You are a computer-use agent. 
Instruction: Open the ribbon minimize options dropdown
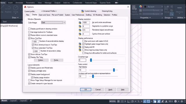click(117, 3)
